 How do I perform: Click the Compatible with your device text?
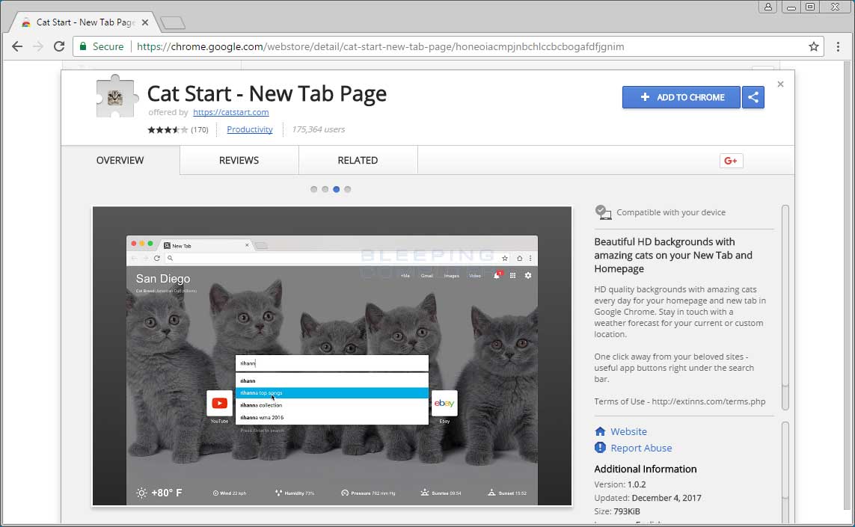[x=671, y=212]
